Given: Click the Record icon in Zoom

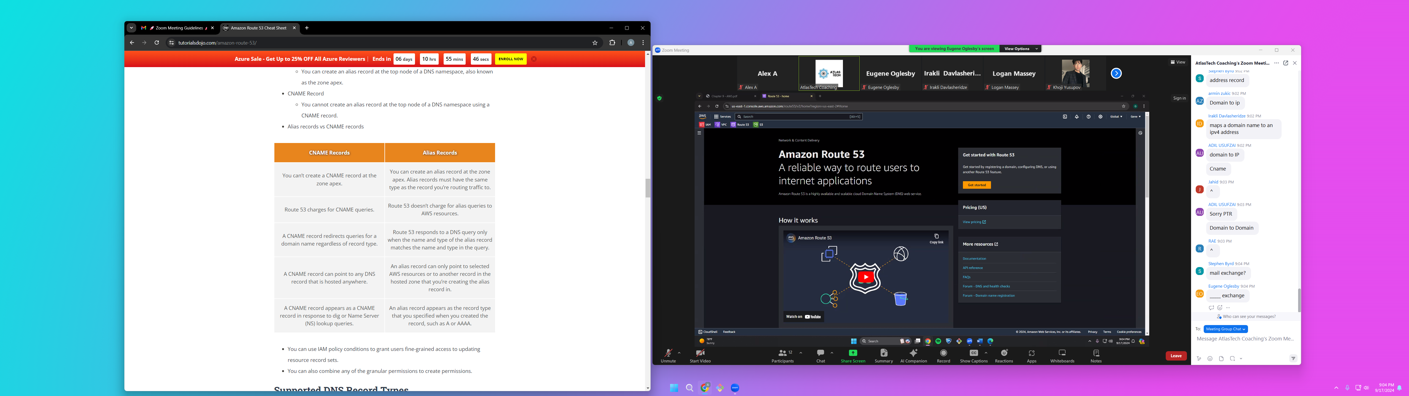Looking at the screenshot, I should coord(944,353).
